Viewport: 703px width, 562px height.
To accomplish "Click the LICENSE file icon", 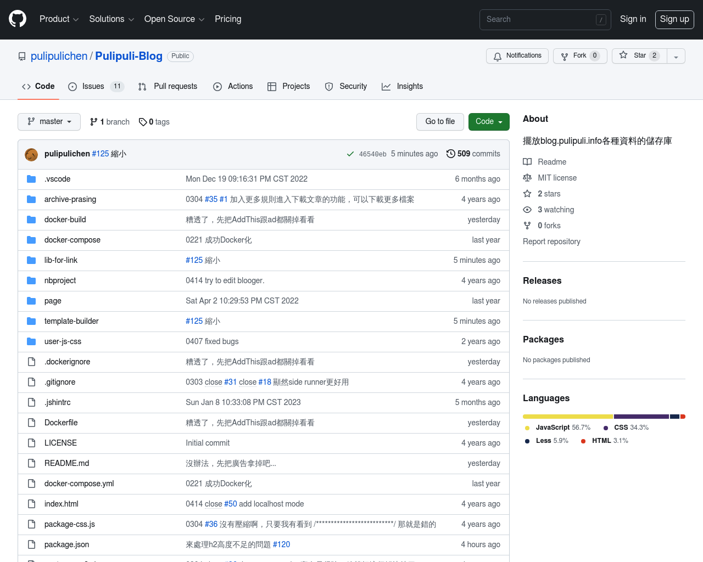I will click(x=31, y=443).
